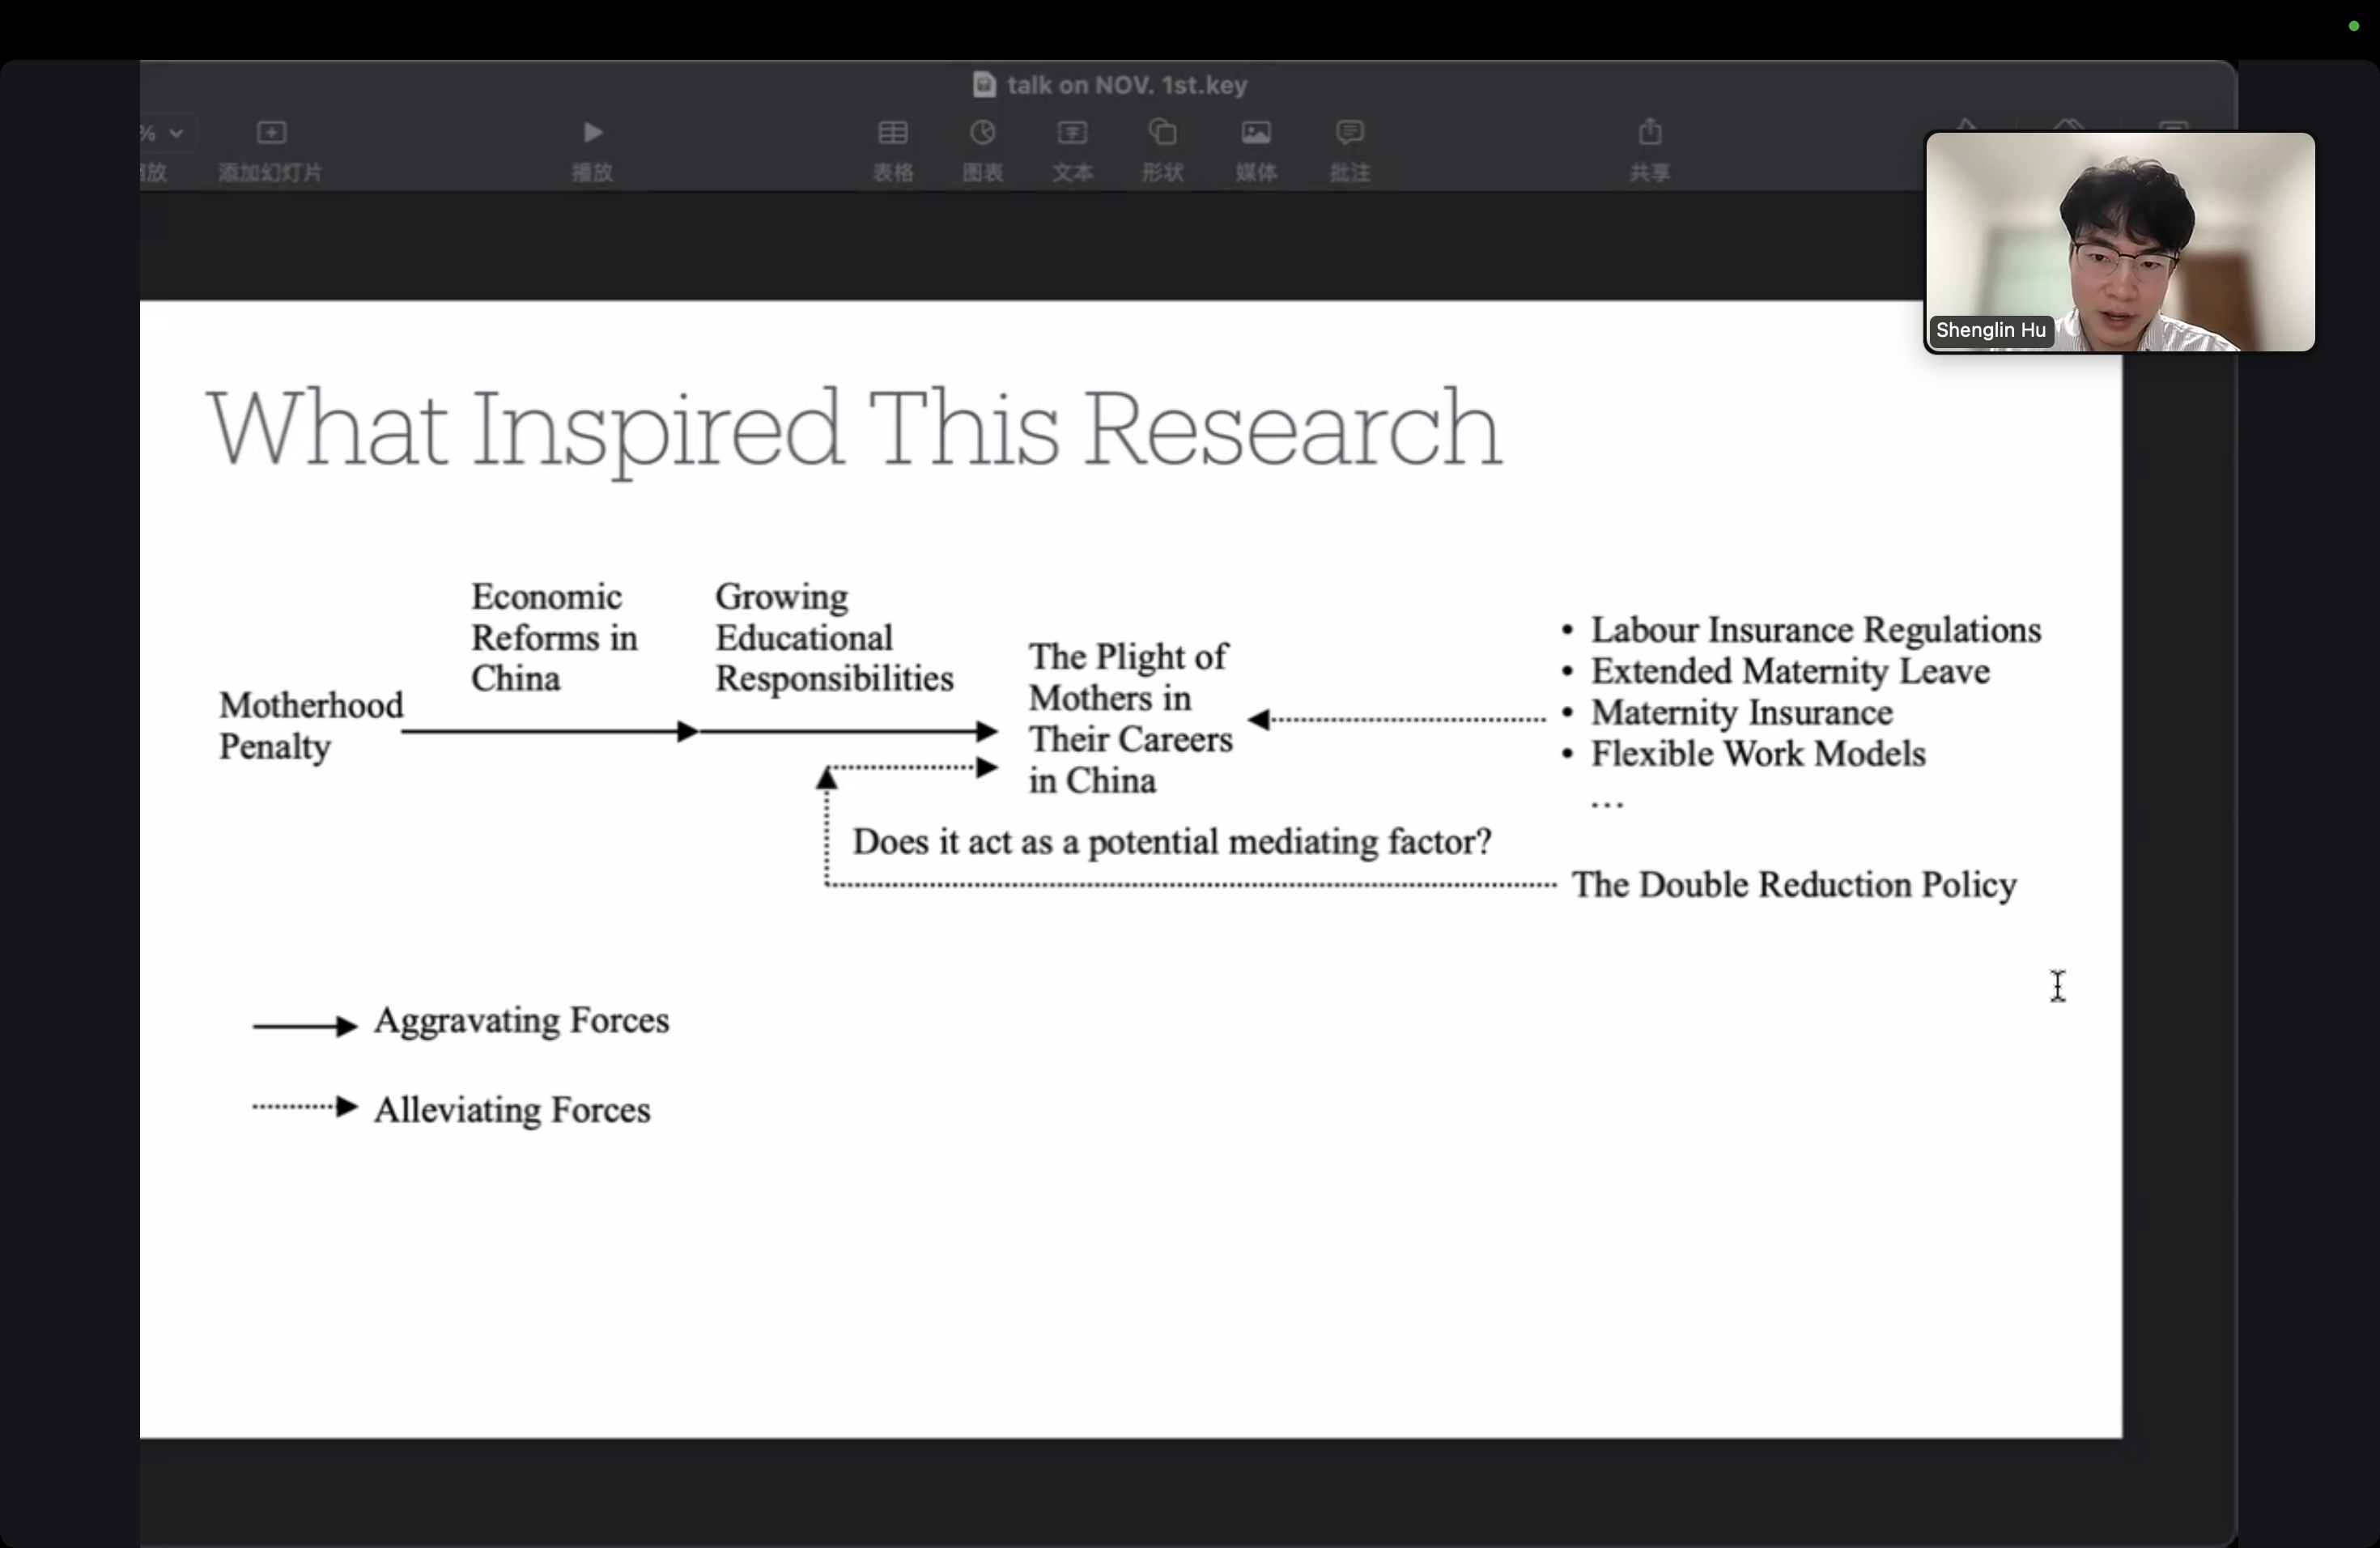This screenshot has height=1548, width=2380.
Task: Click the Maternity Insurance bullet
Action: click(1741, 713)
